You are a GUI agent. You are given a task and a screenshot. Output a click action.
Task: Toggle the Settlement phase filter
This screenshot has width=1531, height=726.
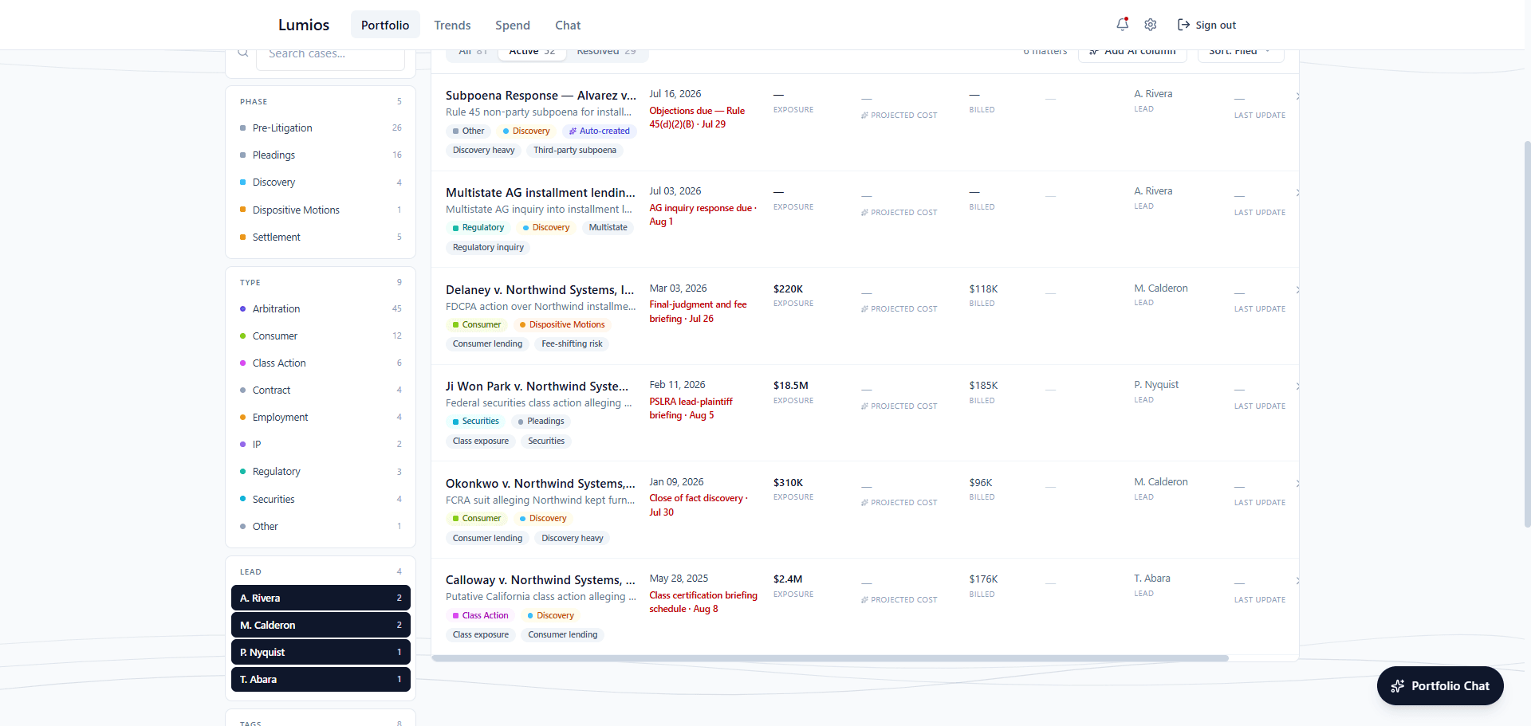pos(321,237)
